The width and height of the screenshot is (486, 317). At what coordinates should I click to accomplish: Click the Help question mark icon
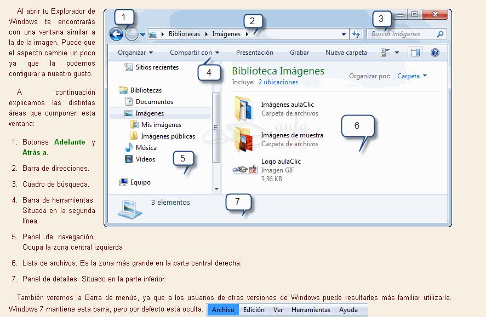pyautogui.click(x=435, y=53)
